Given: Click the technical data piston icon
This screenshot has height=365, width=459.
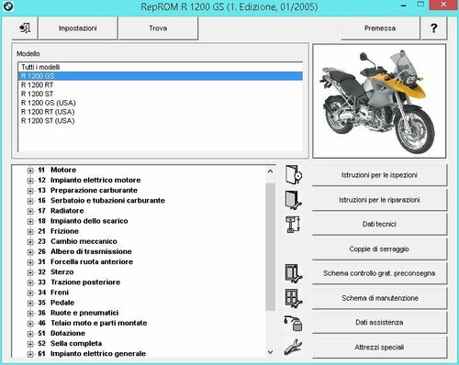Looking at the screenshot, I should 293,225.
